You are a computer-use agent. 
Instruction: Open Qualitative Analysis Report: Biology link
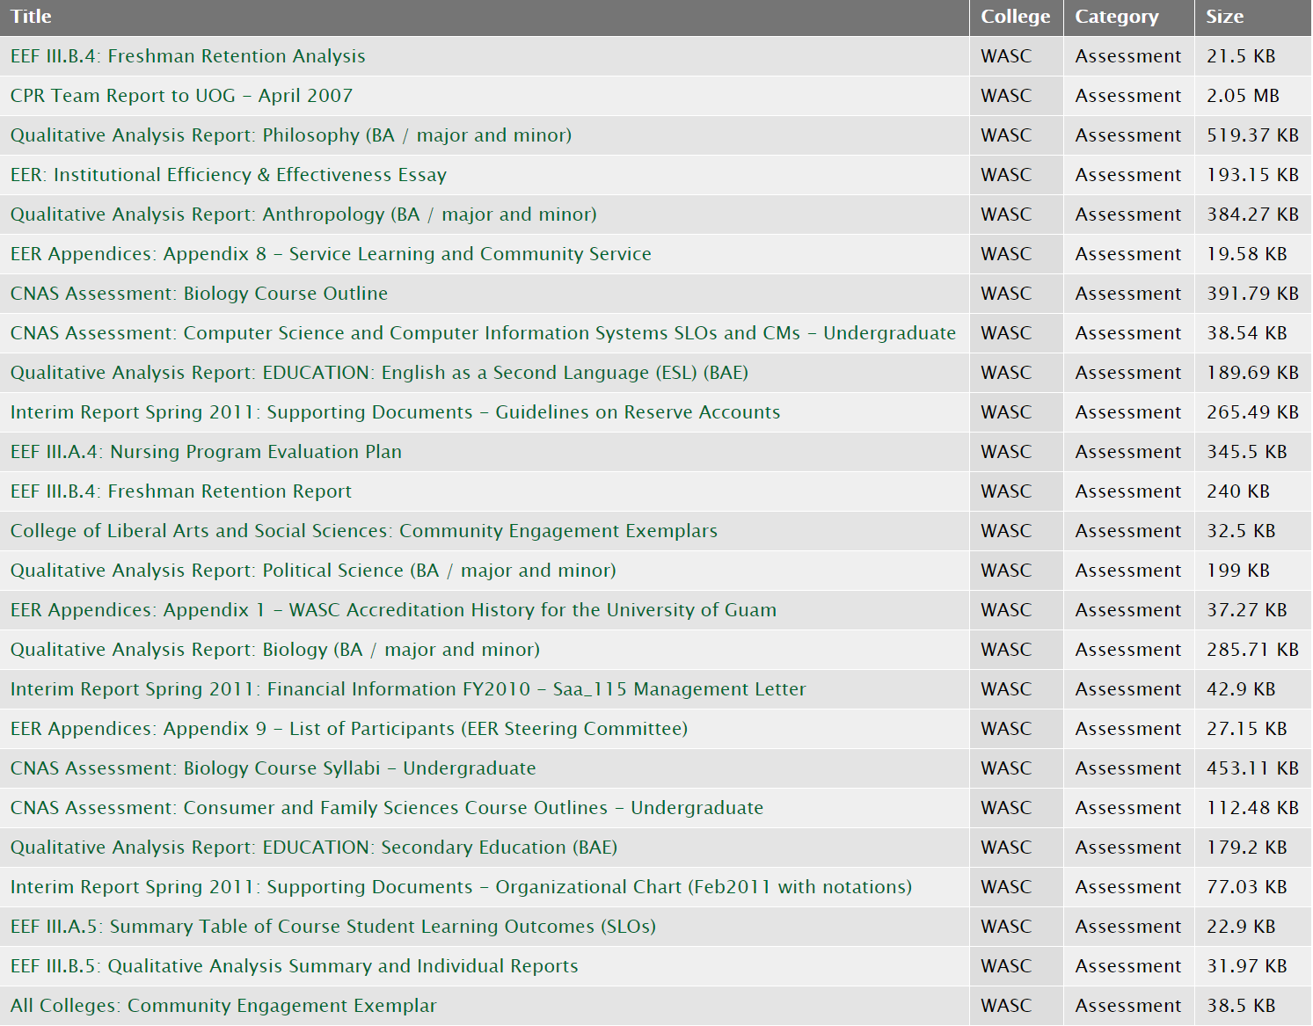pos(275,650)
